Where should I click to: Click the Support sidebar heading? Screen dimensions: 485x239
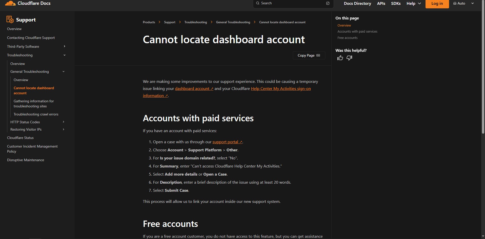(26, 20)
